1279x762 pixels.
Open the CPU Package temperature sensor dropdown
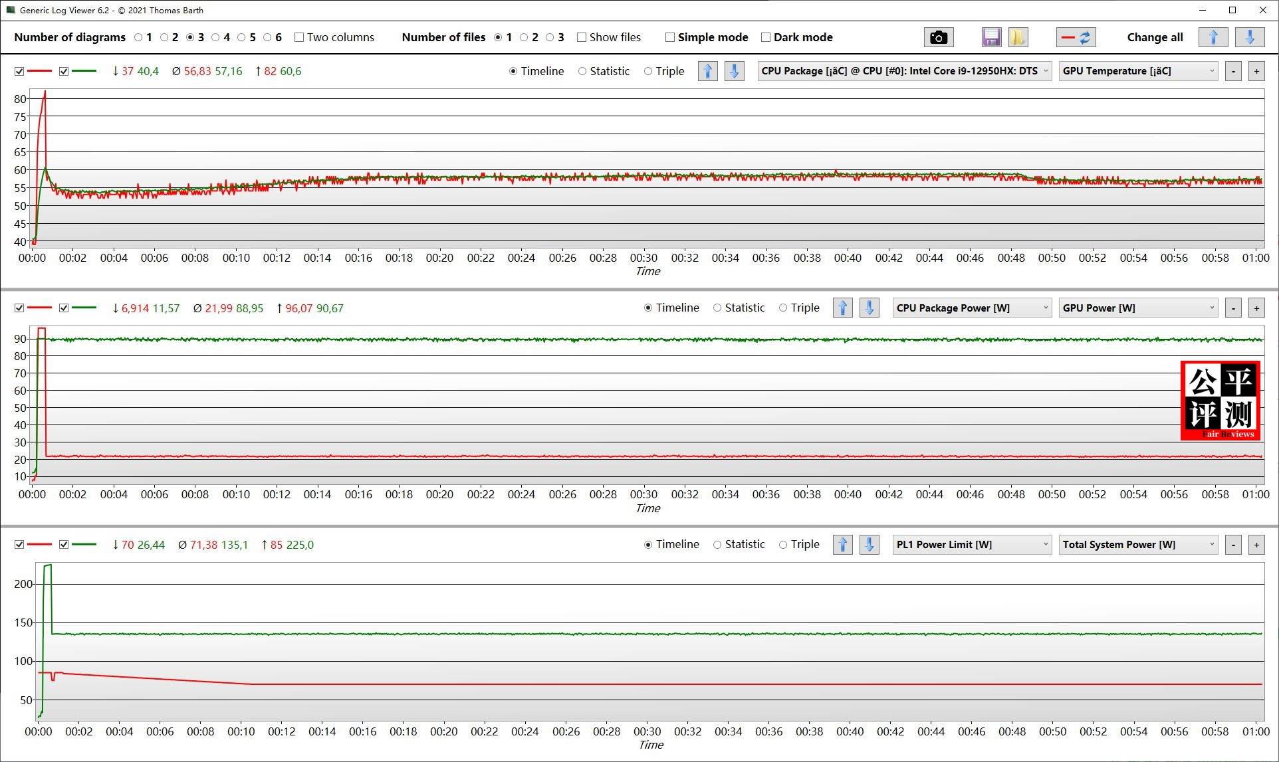(904, 71)
